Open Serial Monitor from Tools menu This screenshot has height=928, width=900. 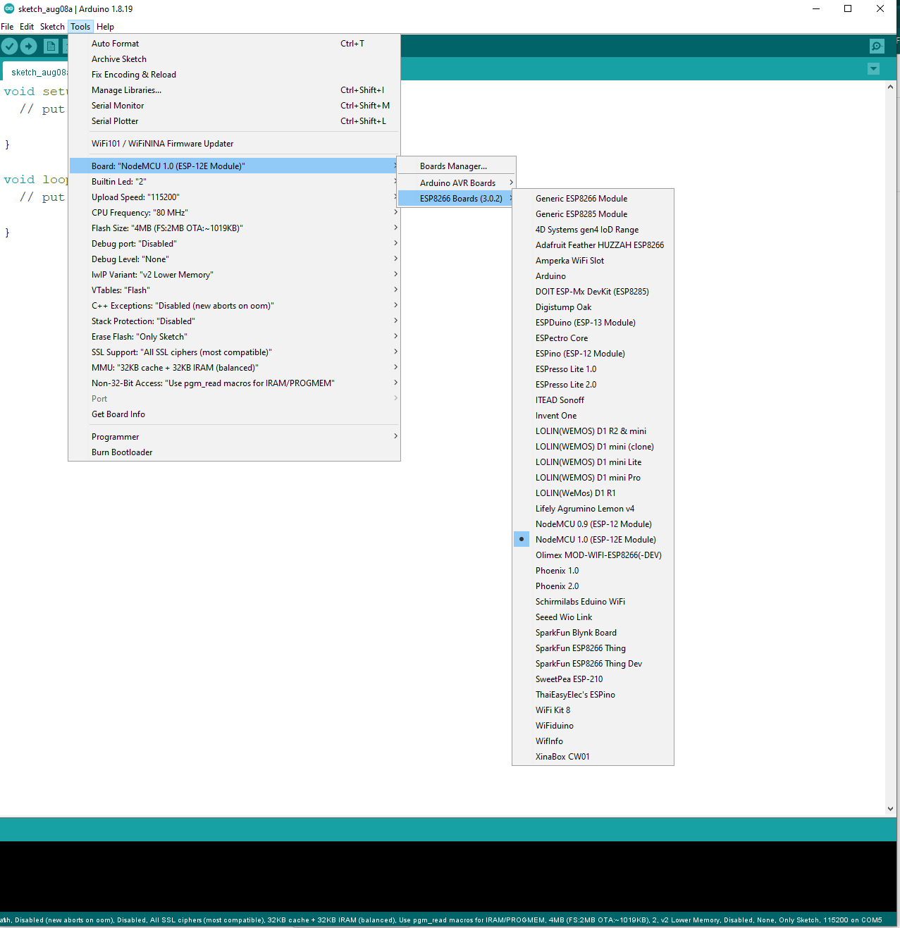click(234, 106)
